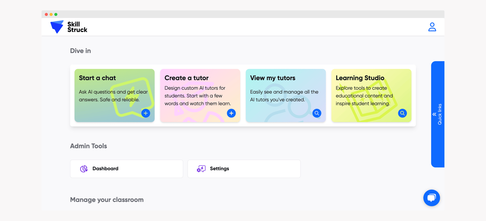Open the support chat bubble
The height and width of the screenshot is (221, 486).
431,198
